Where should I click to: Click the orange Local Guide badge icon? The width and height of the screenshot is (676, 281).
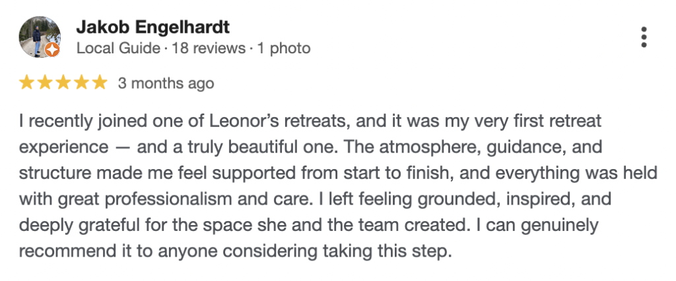53,50
